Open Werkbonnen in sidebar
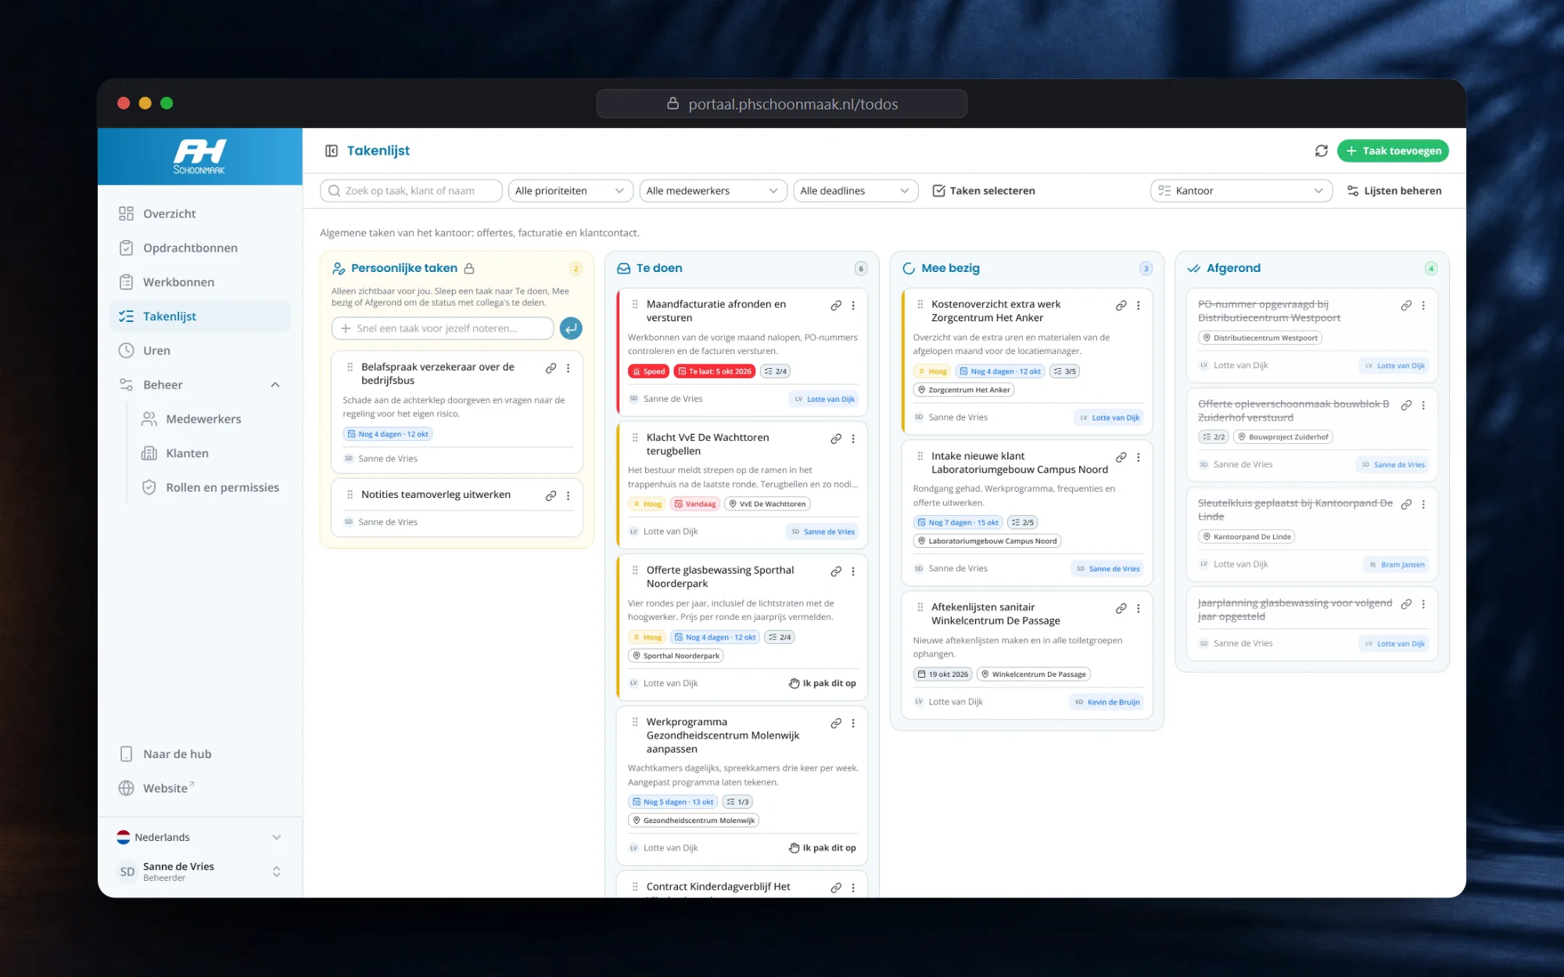Image resolution: width=1564 pixels, height=977 pixels. [x=200, y=282]
